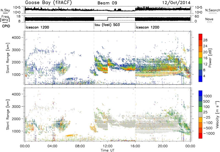Select the '-100' velocity colorbar label

(208, 123)
